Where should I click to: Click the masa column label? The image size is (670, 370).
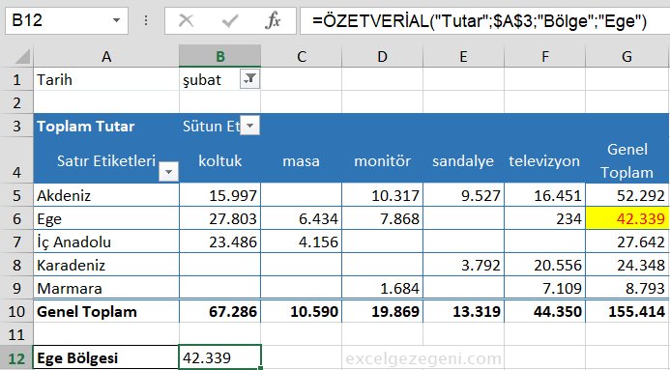[x=302, y=160]
